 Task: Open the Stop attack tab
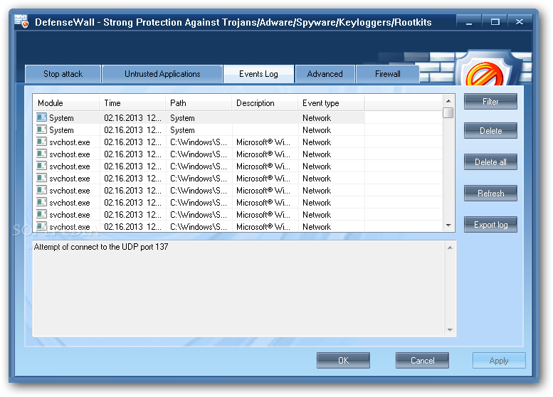click(x=63, y=74)
